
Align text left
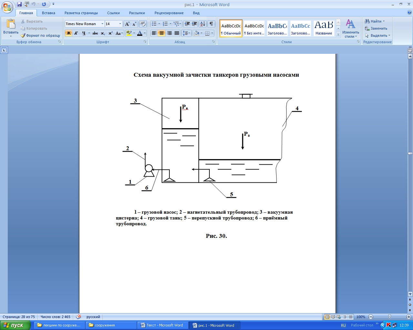tap(154, 33)
